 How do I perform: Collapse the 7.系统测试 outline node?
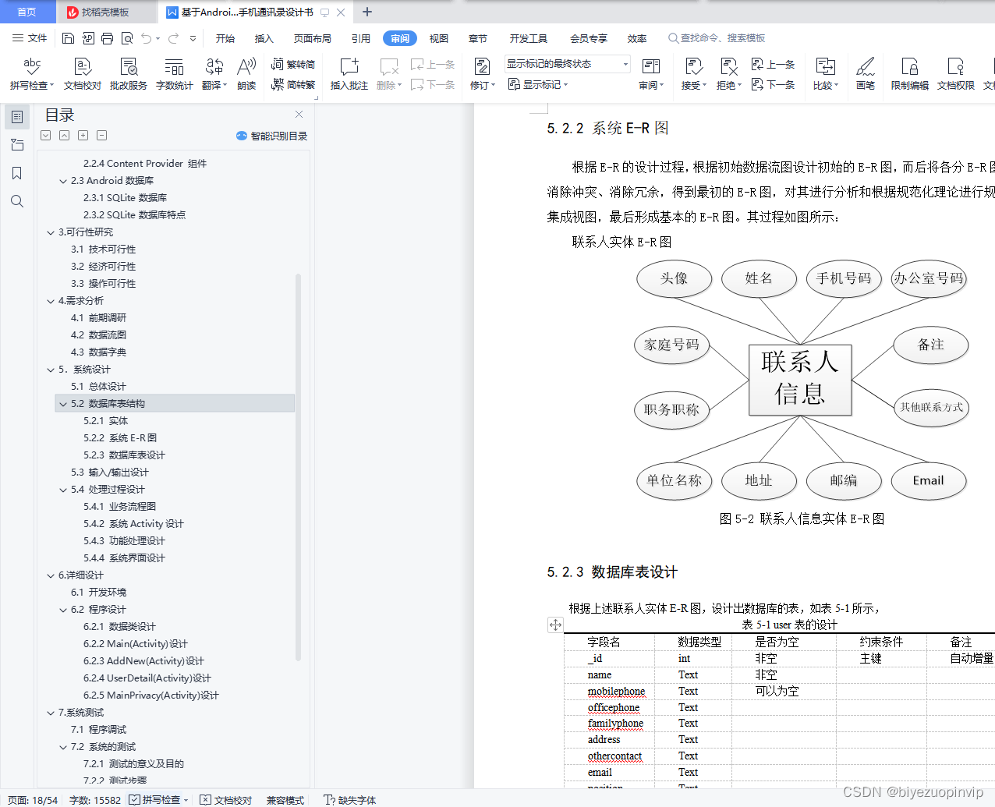pyautogui.click(x=51, y=713)
